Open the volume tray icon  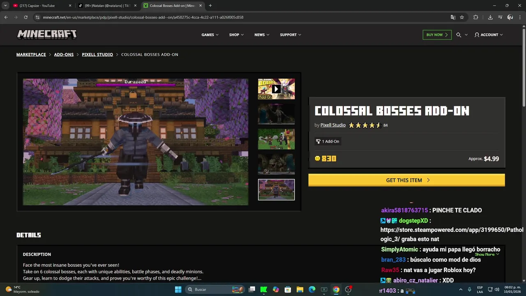click(496, 289)
